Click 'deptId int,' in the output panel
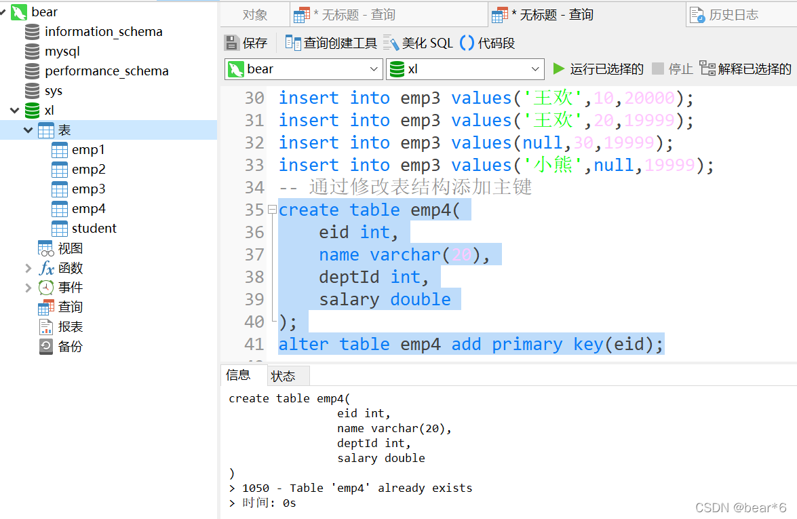Image resolution: width=797 pixels, height=519 pixels. pyautogui.click(x=374, y=443)
